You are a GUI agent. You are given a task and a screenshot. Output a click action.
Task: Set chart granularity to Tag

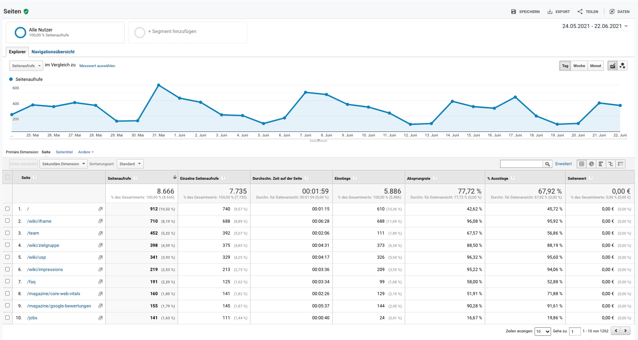tap(565, 66)
